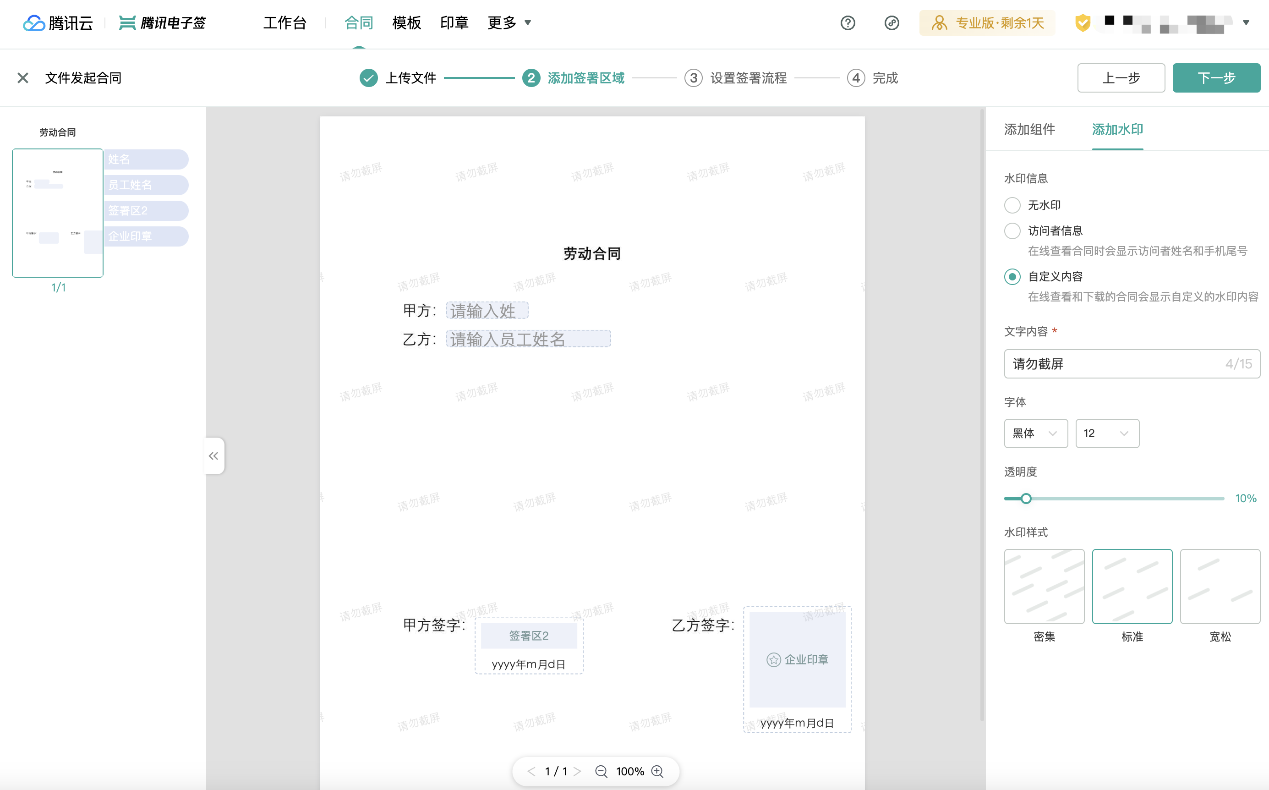Image resolution: width=1269 pixels, height=790 pixels.
Task: Zoom in with the plus magnifier
Action: coord(657,771)
